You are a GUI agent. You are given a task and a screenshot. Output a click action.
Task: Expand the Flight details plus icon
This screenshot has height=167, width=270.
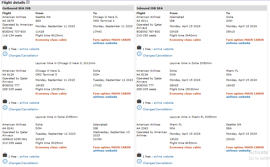point(28,2)
